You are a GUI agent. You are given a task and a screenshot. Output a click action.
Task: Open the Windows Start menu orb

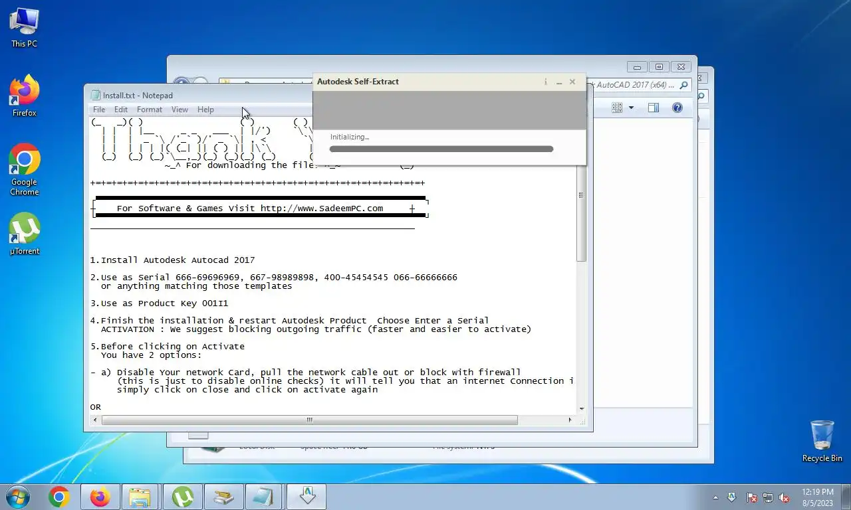click(x=17, y=497)
